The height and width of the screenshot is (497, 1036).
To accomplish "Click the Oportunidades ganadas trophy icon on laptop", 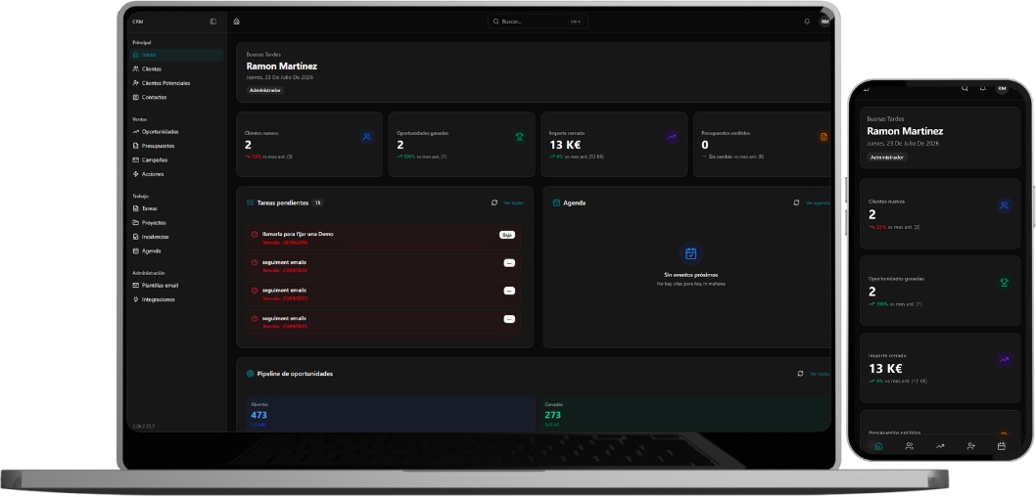I will 519,137.
